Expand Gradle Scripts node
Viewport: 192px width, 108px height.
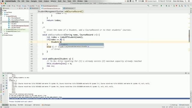point(7,35)
